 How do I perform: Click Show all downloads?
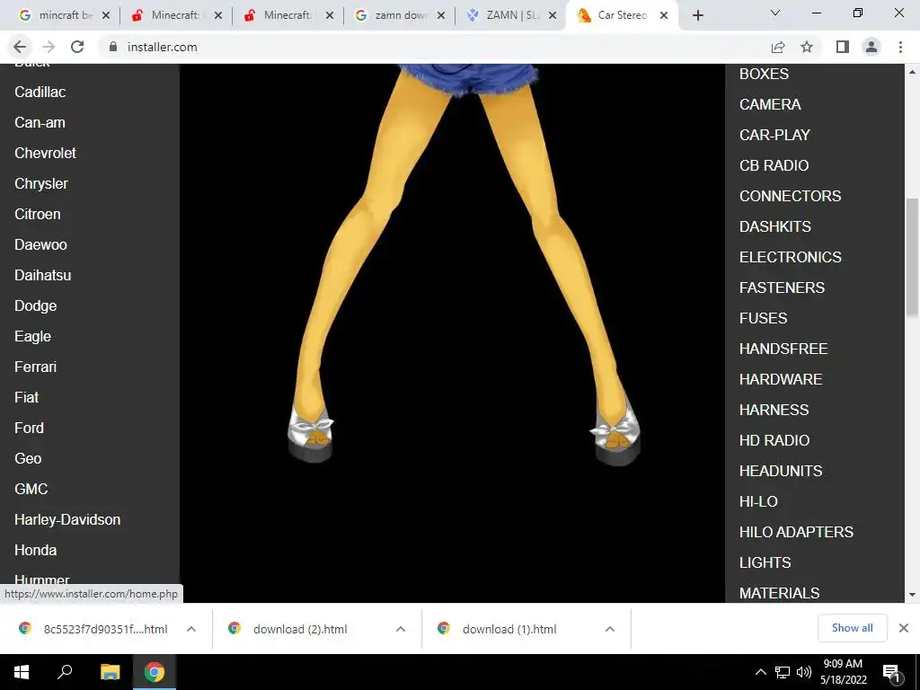(x=852, y=628)
